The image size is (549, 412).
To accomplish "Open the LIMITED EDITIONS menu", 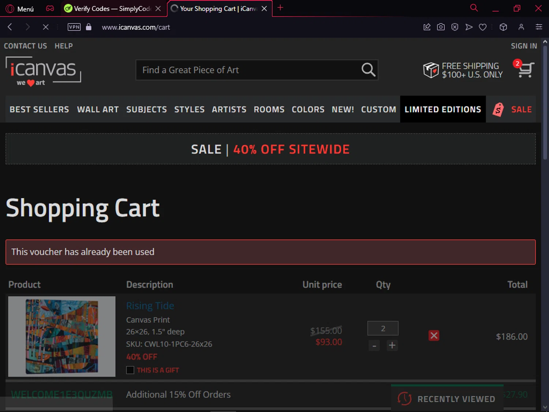I will point(443,109).
